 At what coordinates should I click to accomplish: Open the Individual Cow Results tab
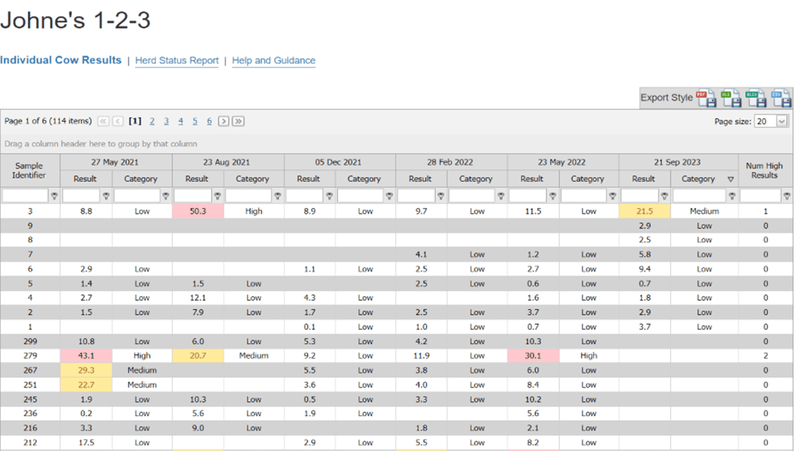point(61,60)
